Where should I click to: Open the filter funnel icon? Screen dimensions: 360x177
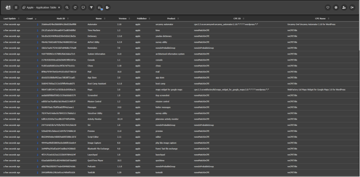(x=91, y=7)
